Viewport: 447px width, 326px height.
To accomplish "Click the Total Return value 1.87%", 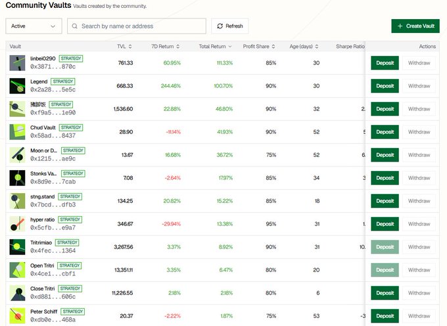I will pos(227,316).
